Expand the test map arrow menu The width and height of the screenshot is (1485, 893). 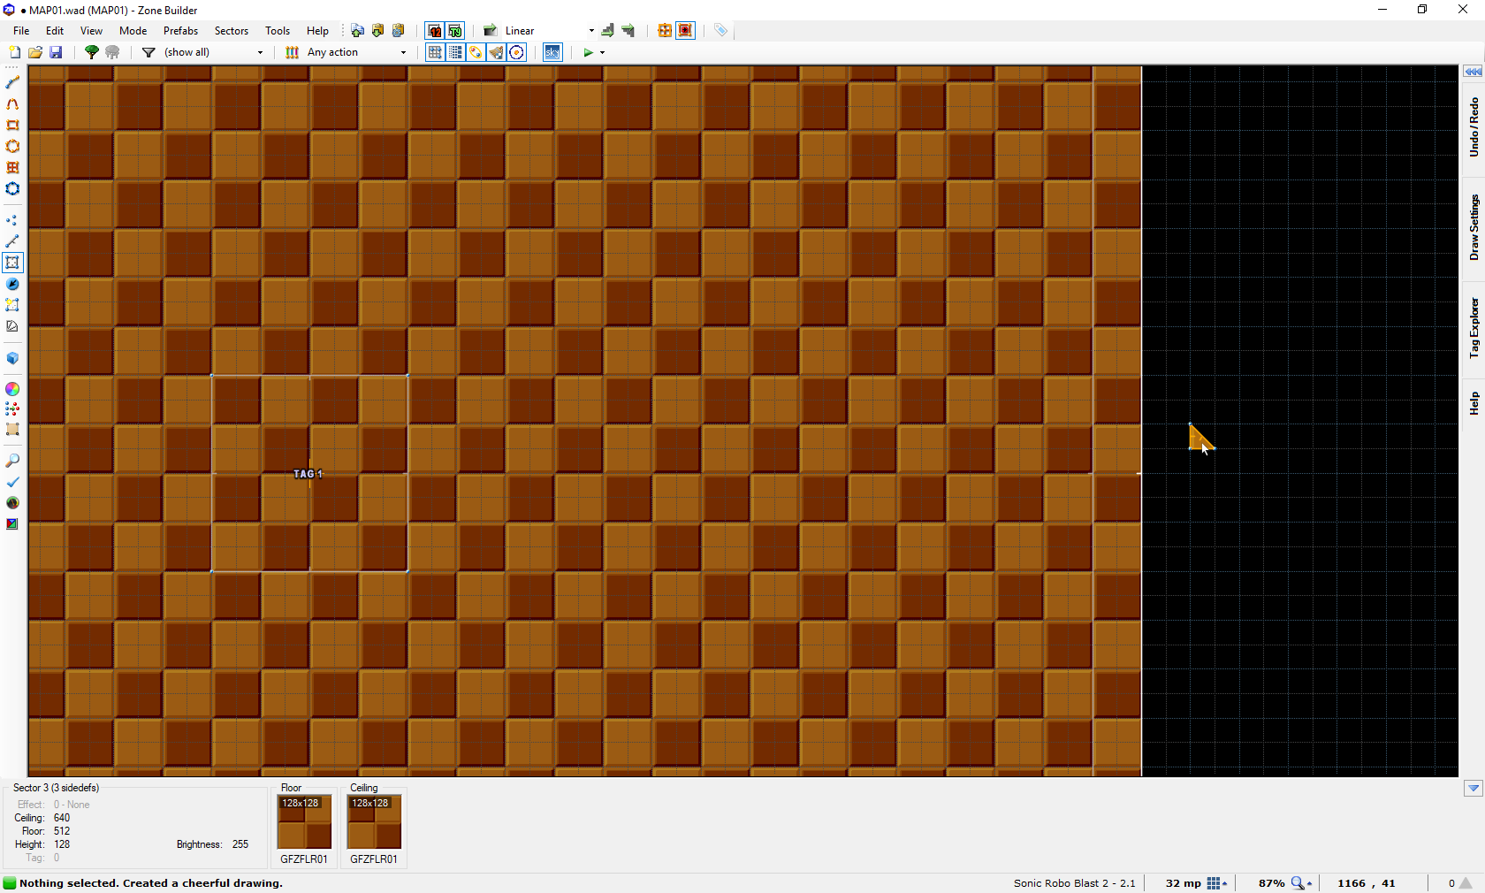tap(603, 52)
